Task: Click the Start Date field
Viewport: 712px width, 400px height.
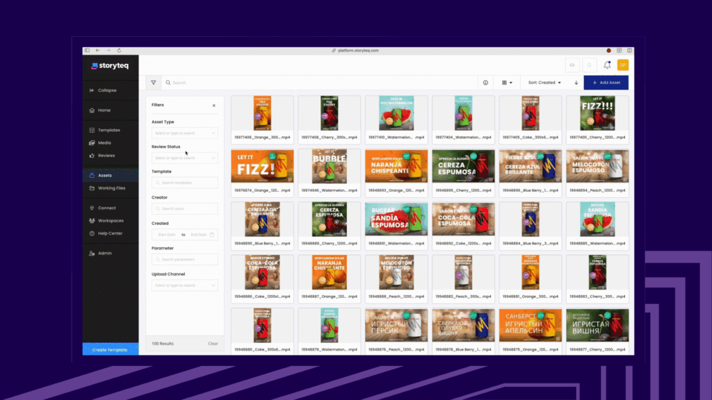Action: pos(167,235)
